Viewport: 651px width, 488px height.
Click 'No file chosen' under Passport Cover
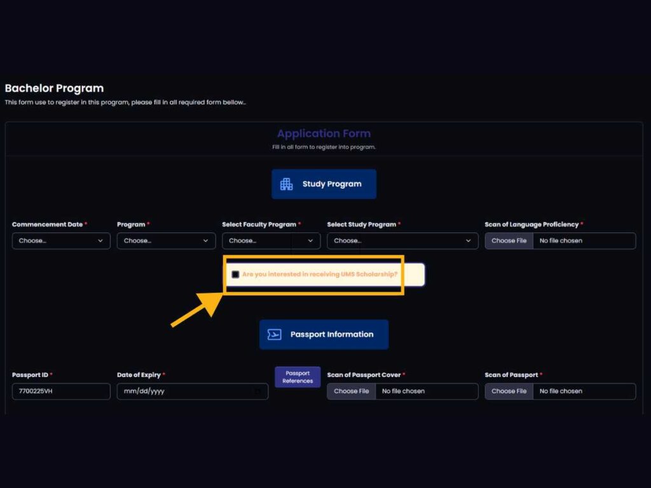(403, 391)
